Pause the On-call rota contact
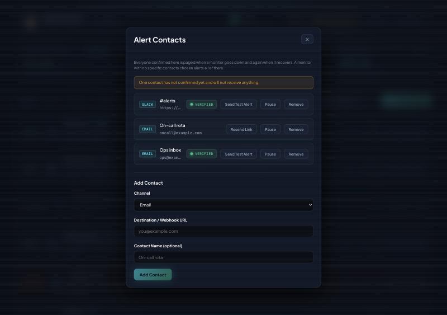 point(270,129)
